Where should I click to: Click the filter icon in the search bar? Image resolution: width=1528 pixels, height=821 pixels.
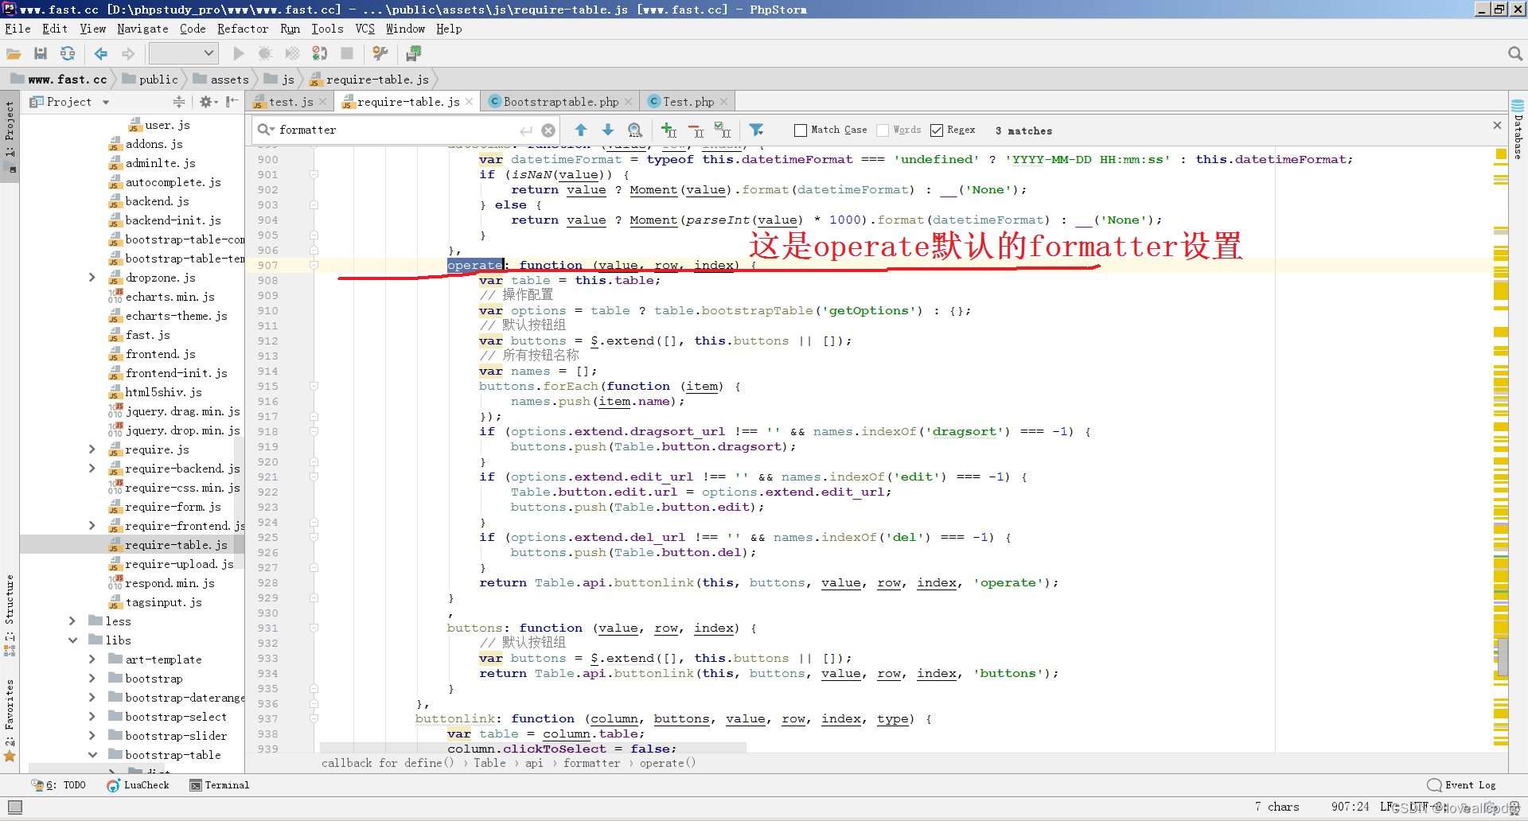[757, 130]
